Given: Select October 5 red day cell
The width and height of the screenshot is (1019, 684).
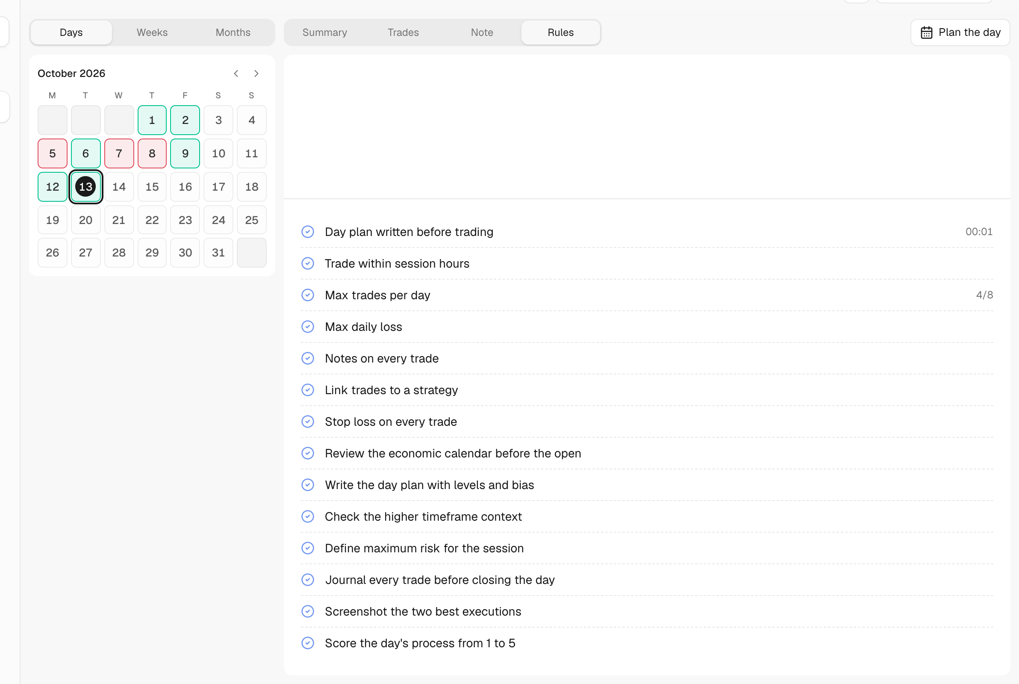Looking at the screenshot, I should click(52, 153).
